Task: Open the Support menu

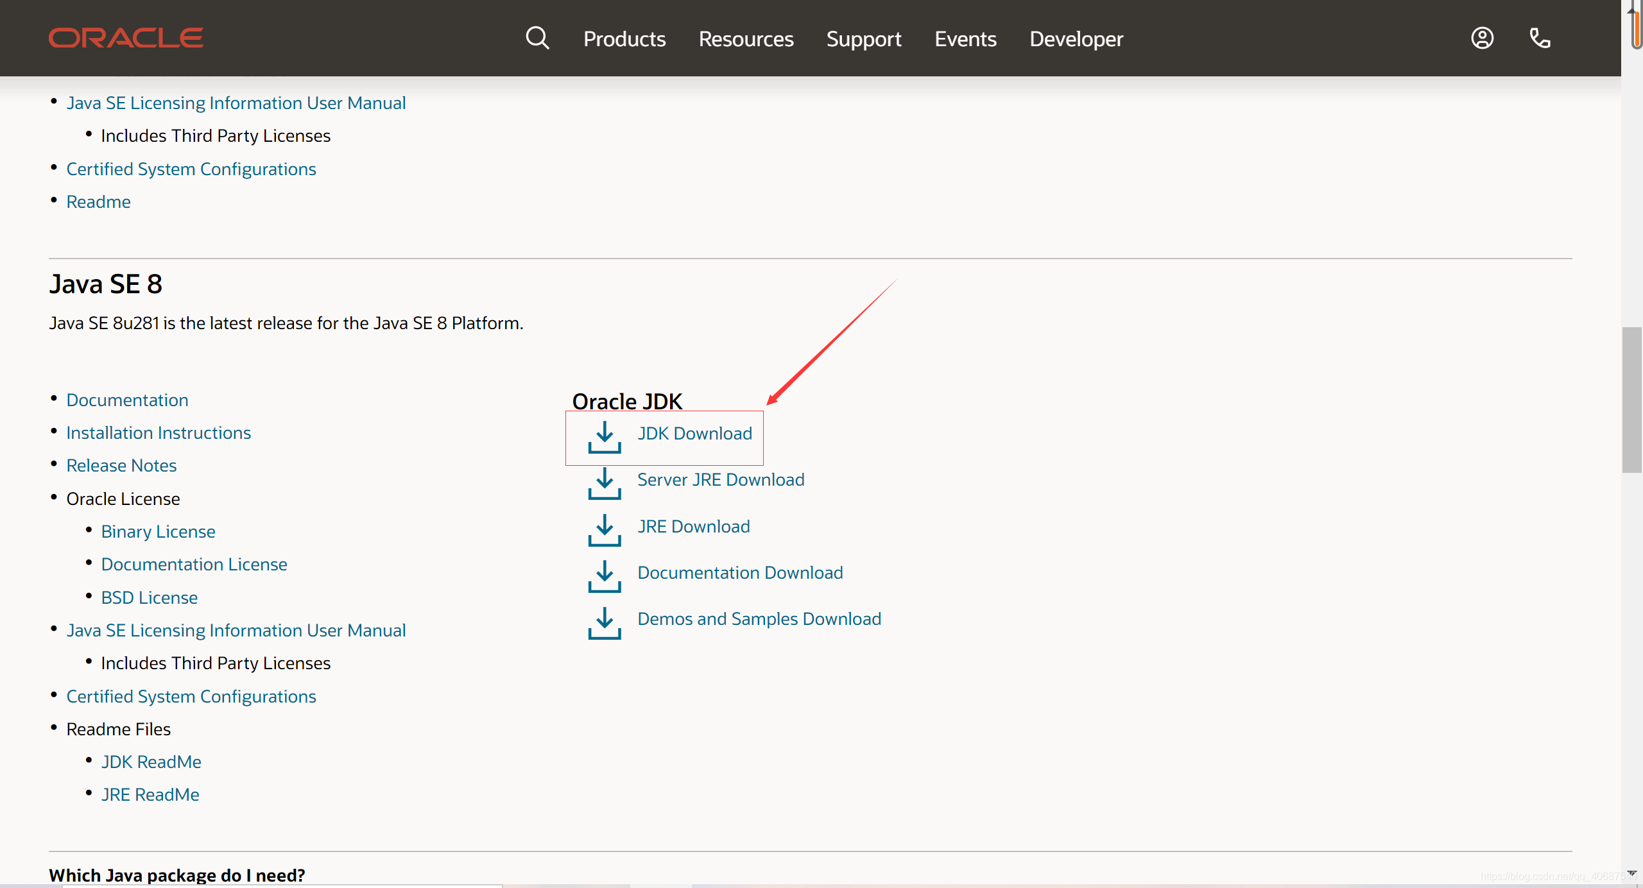Action: click(863, 39)
